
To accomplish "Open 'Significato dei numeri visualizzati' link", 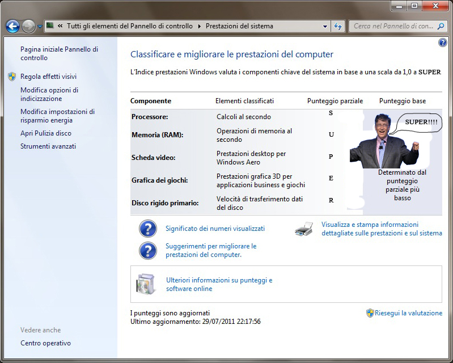I will click(215, 229).
